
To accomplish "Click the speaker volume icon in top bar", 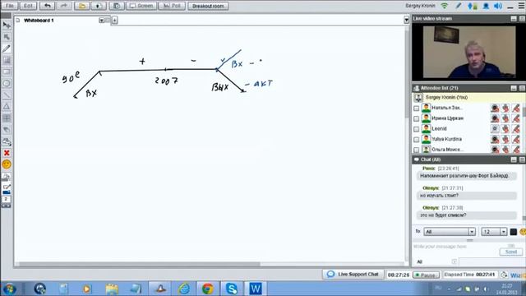I will click(498, 6).
